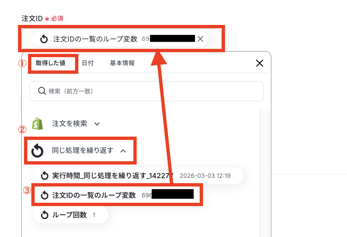Close the value picker panel
The image size is (347, 237).
[x=260, y=63]
